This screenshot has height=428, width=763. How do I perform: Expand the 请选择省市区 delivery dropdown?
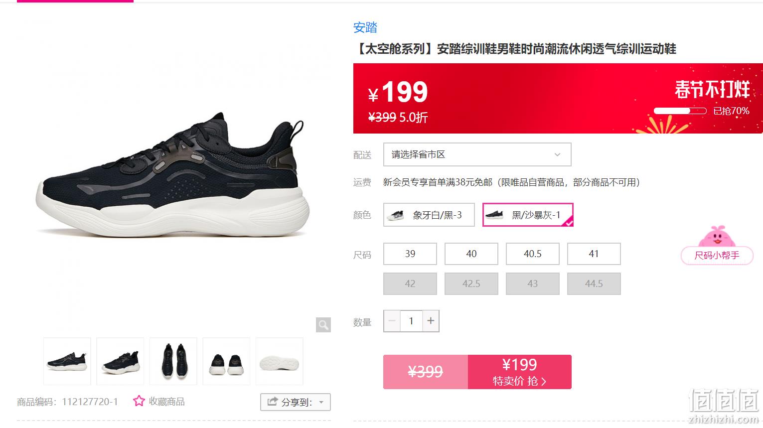[x=477, y=154]
